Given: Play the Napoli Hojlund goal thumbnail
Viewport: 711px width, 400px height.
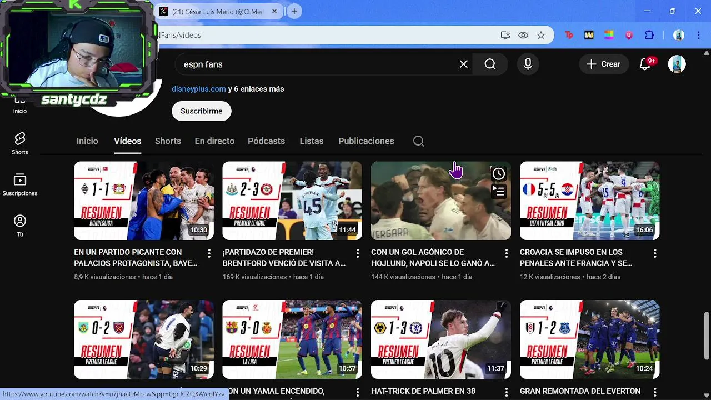Looking at the screenshot, I should click(x=441, y=201).
